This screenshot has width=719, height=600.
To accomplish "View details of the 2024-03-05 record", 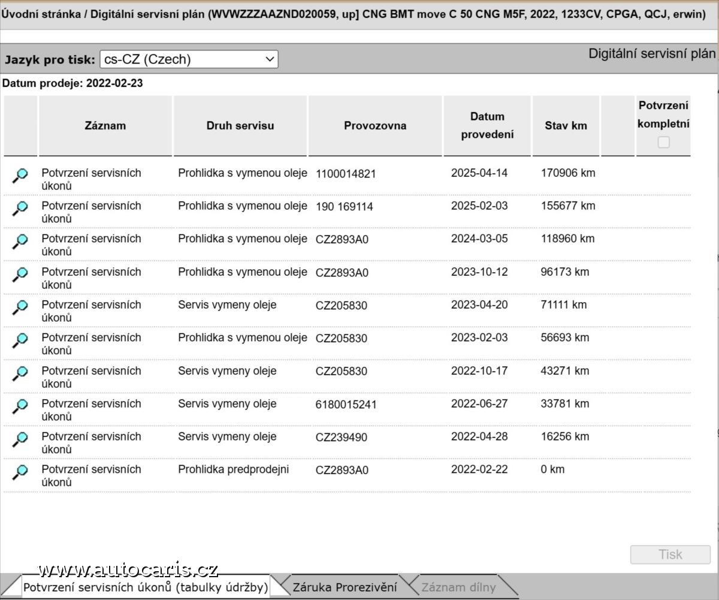I will (20, 242).
